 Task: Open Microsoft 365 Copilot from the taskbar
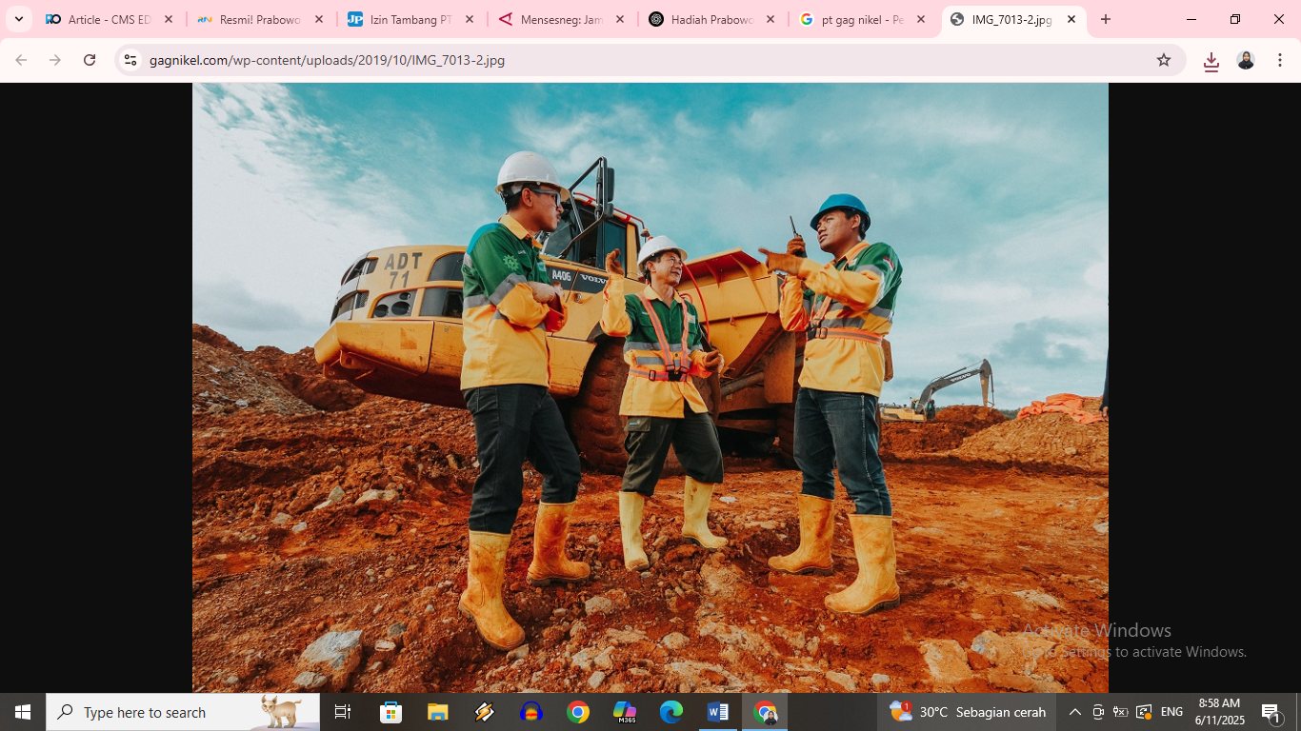click(625, 712)
